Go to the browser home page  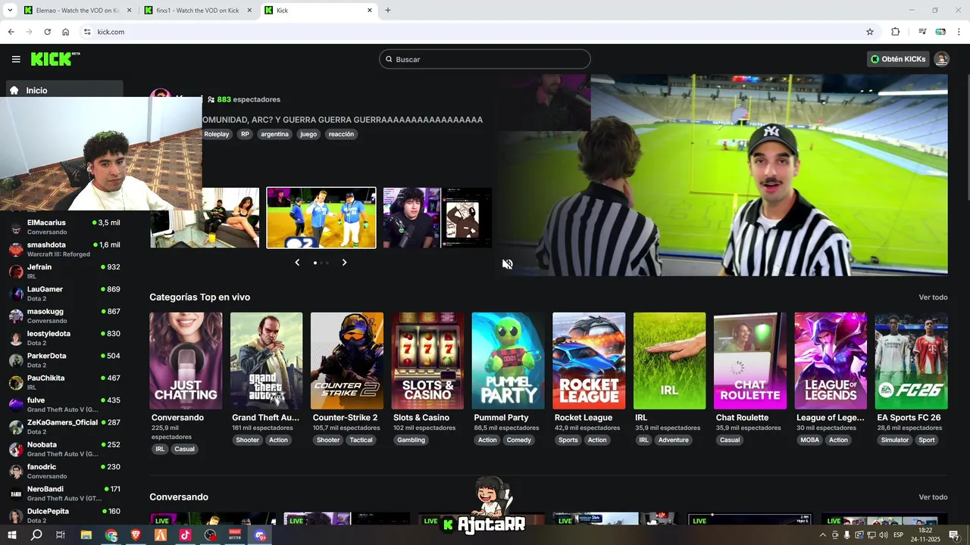66,32
